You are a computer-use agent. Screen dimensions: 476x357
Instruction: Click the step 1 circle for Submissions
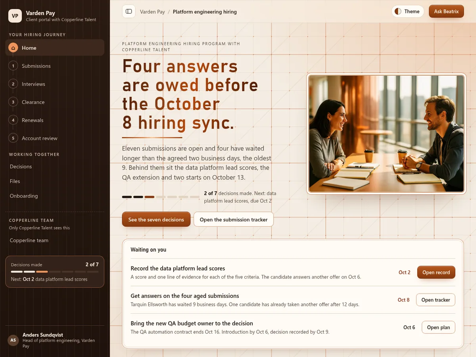tap(13, 66)
